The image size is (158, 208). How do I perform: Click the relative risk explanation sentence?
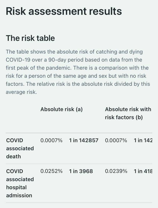coord(78,88)
